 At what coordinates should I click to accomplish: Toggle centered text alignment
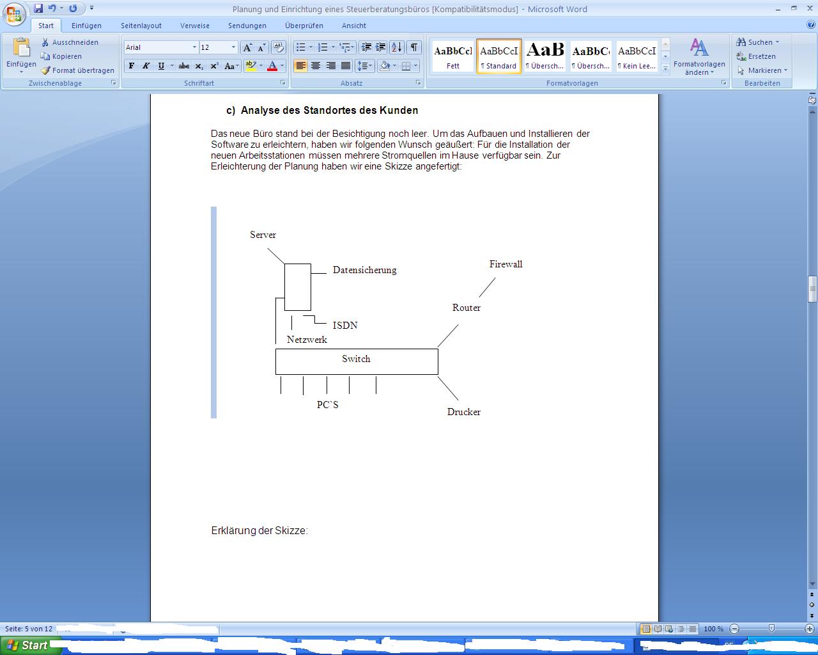[x=316, y=66]
